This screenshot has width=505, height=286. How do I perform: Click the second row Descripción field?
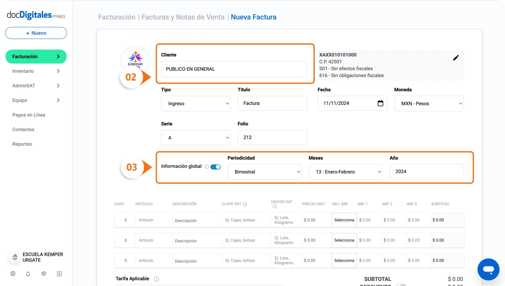[x=197, y=241]
